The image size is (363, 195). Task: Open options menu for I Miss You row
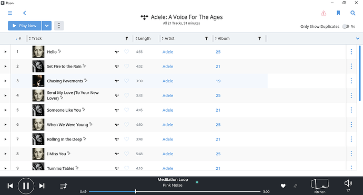click(351, 154)
